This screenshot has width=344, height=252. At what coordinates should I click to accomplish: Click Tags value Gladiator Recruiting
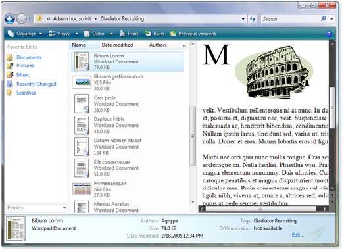click(x=275, y=221)
